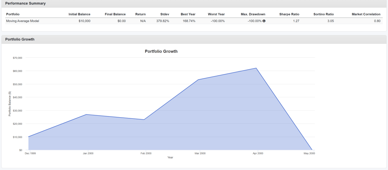Click the chart dip point at Feb 2000

[144, 119]
